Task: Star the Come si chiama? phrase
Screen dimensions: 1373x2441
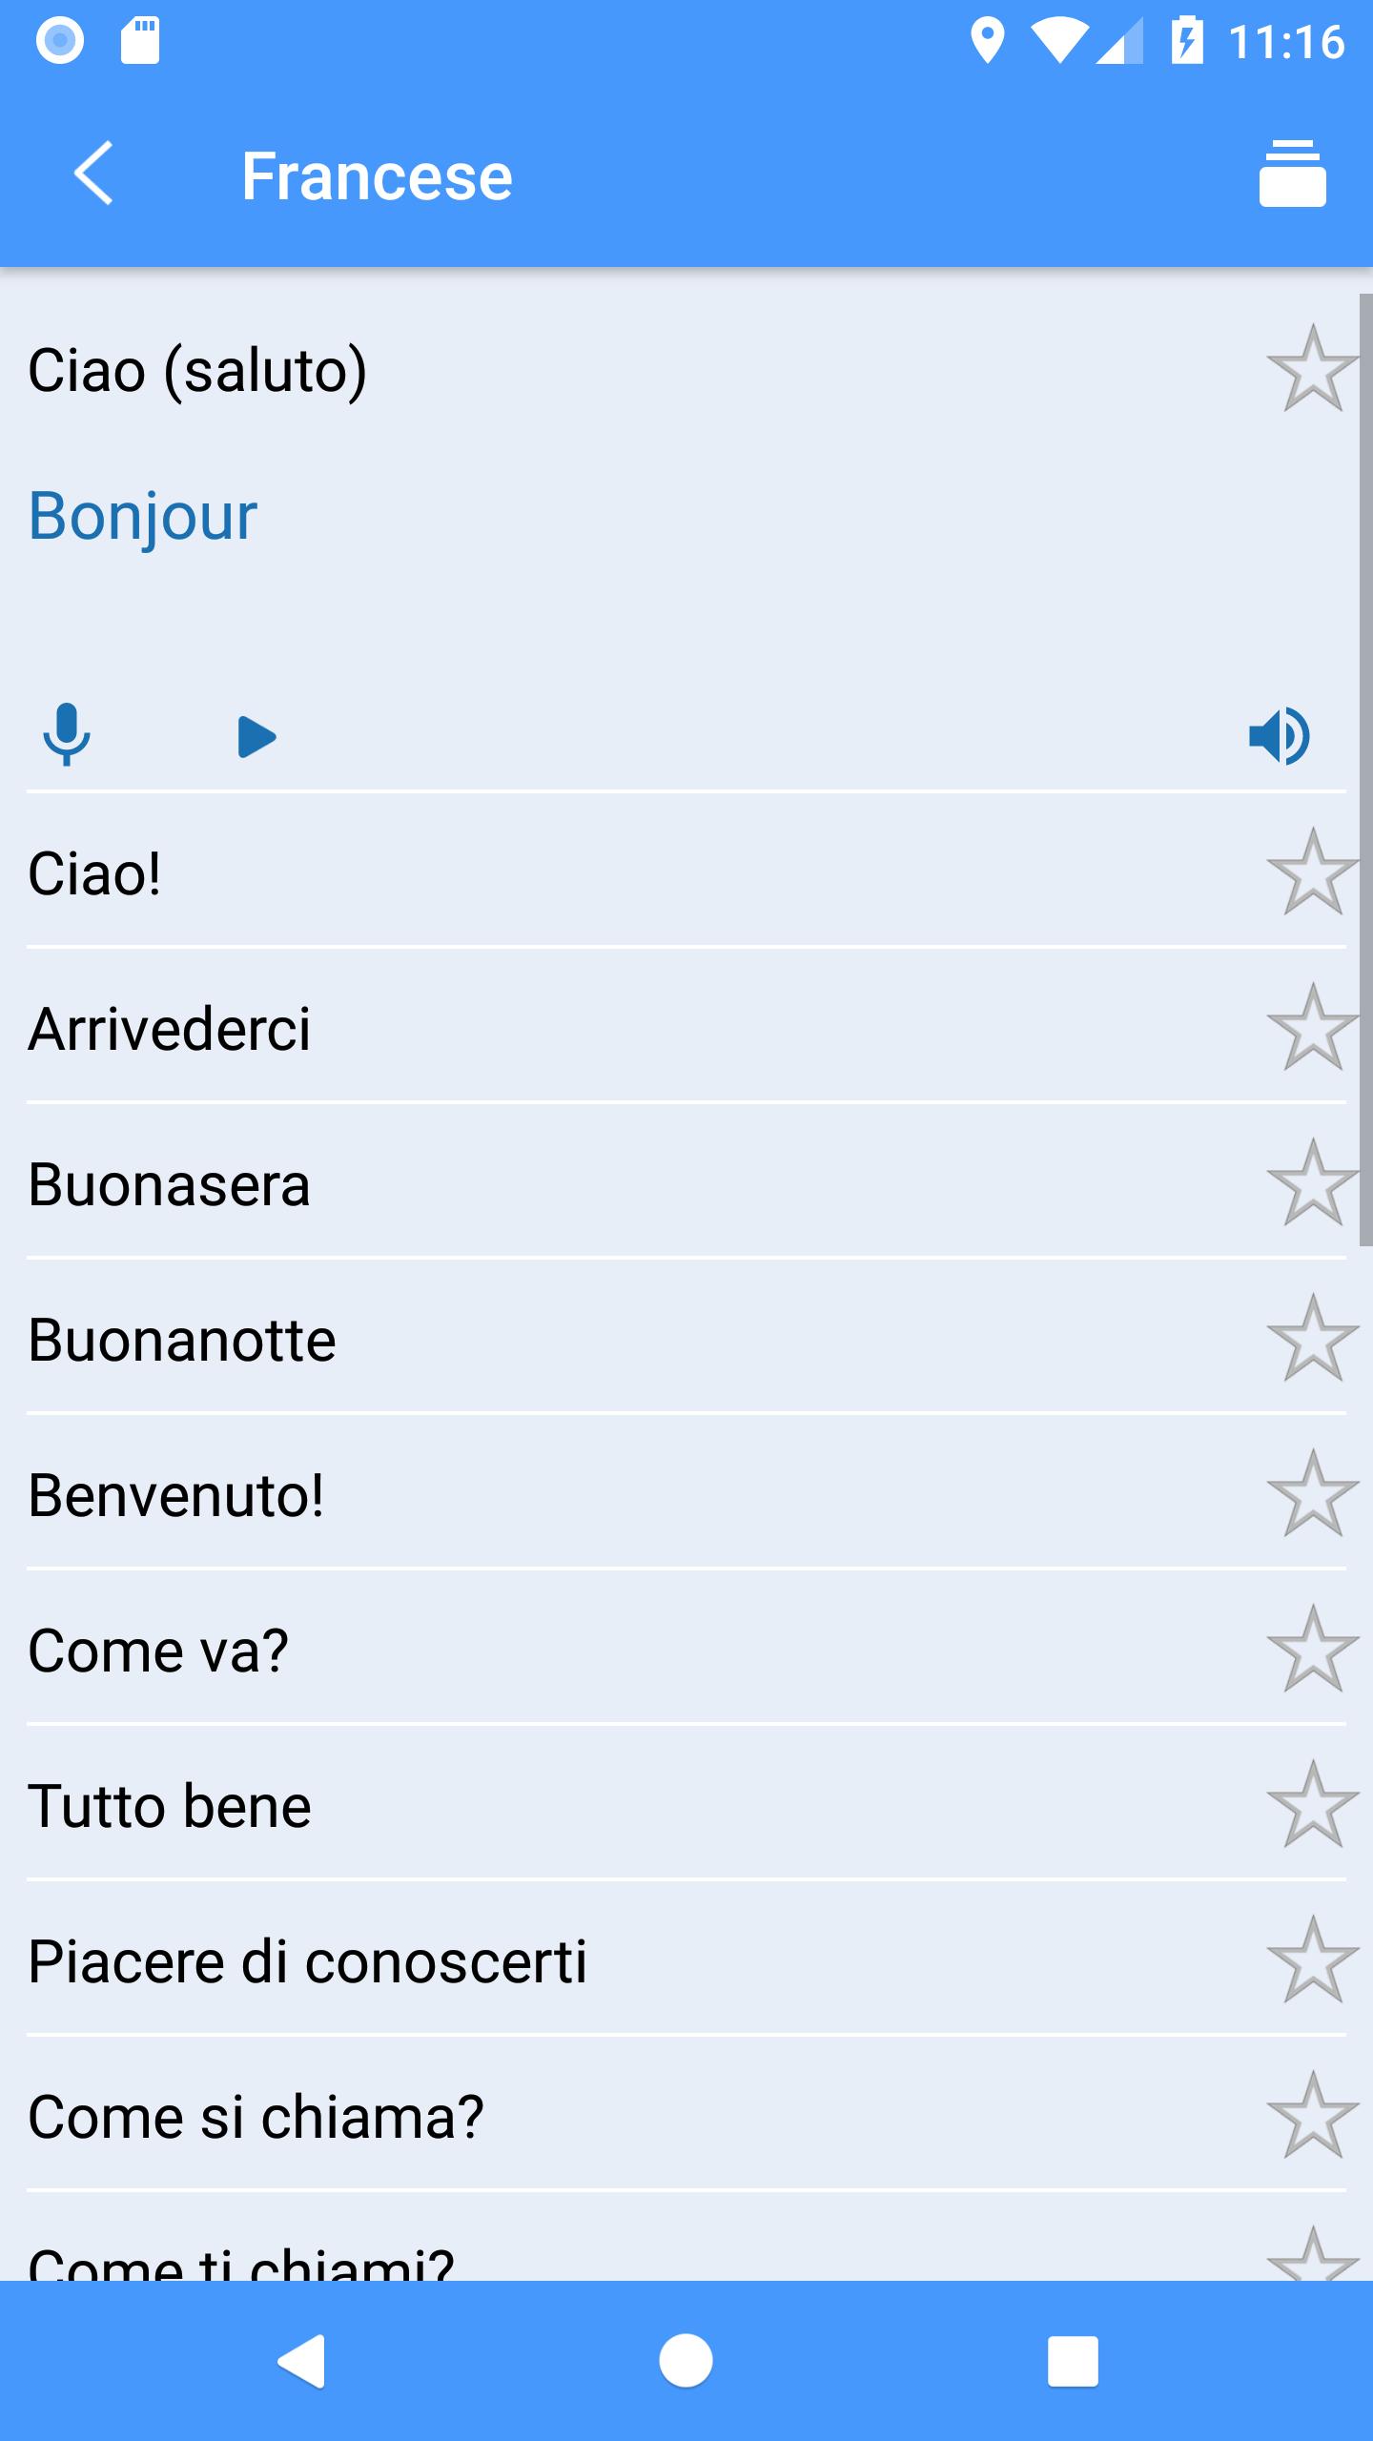Action: pos(1313,2116)
